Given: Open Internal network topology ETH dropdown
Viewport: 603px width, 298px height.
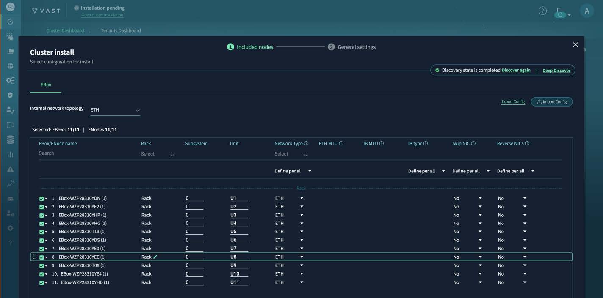Looking at the screenshot, I should [x=115, y=110].
